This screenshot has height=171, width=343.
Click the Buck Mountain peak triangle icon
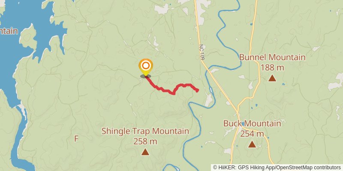[252, 144]
